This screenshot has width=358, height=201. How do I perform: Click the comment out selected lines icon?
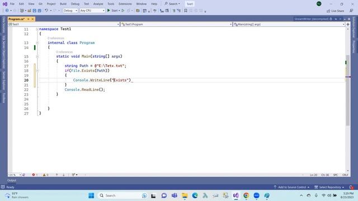click(174, 11)
